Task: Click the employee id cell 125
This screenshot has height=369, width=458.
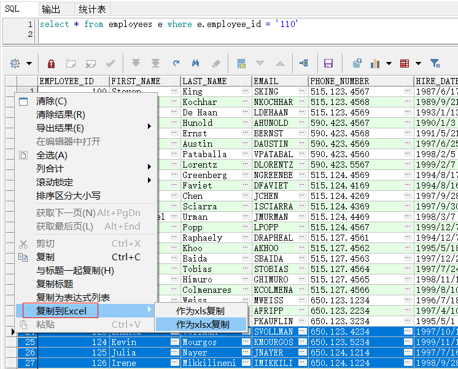Action: 73,352
